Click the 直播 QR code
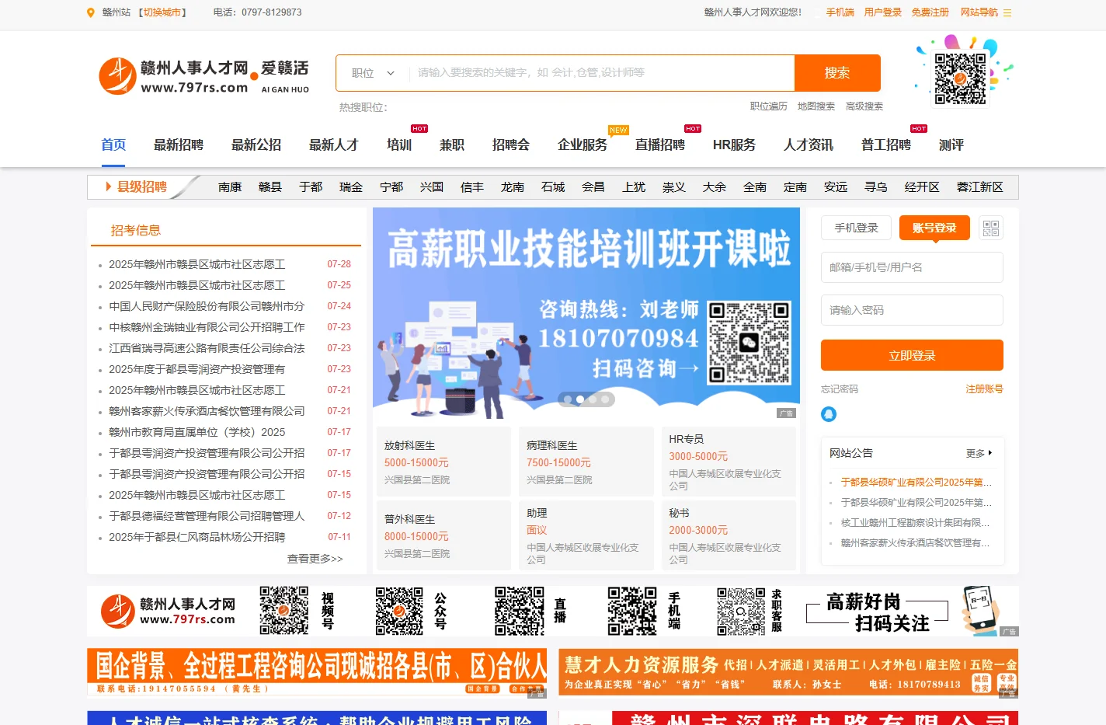 click(x=520, y=611)
